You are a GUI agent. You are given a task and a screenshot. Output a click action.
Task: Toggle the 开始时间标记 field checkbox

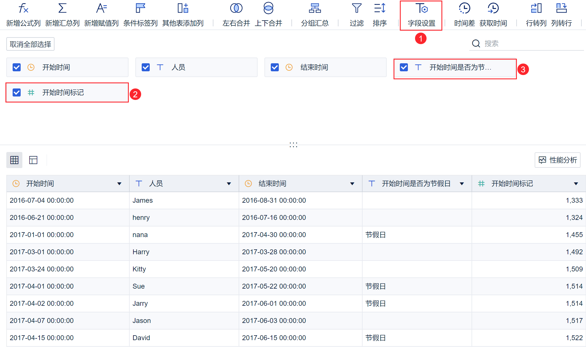(x=17, y=92)
